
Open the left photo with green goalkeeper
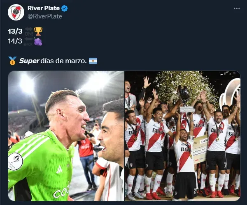66,136
